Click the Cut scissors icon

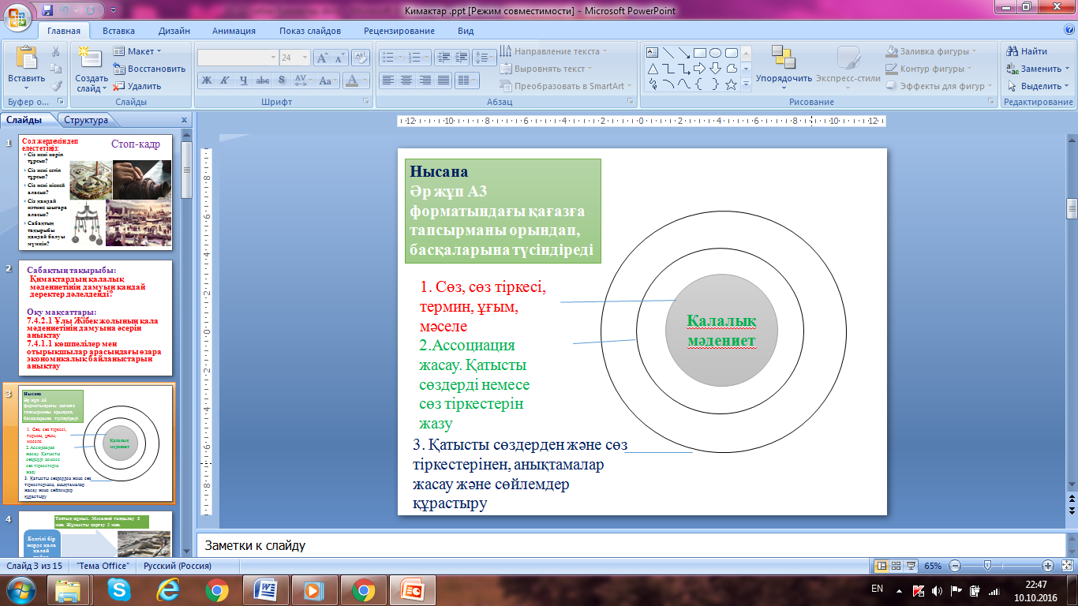(56, 51)
